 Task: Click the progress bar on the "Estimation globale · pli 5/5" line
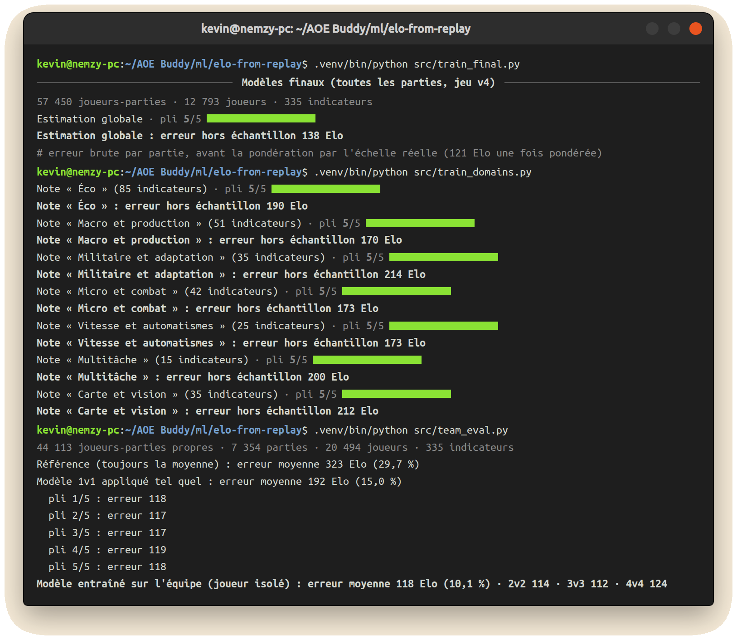pyautogui.click(x=261, y=118)
